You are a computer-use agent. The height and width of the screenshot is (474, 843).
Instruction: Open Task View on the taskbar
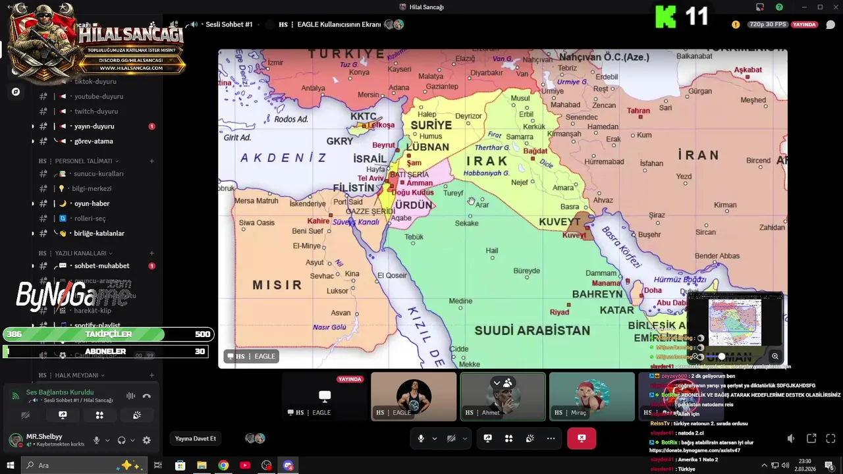pyautogui.click(x=158, y=465)
